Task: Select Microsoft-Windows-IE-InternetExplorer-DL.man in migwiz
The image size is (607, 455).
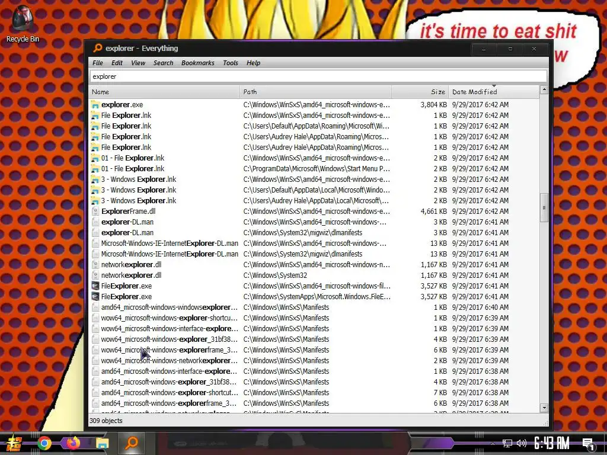Action: click(170, 254)
